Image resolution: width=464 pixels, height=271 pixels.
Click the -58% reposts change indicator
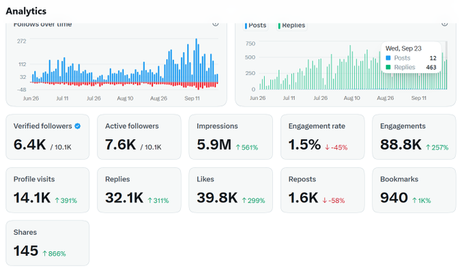334,201
